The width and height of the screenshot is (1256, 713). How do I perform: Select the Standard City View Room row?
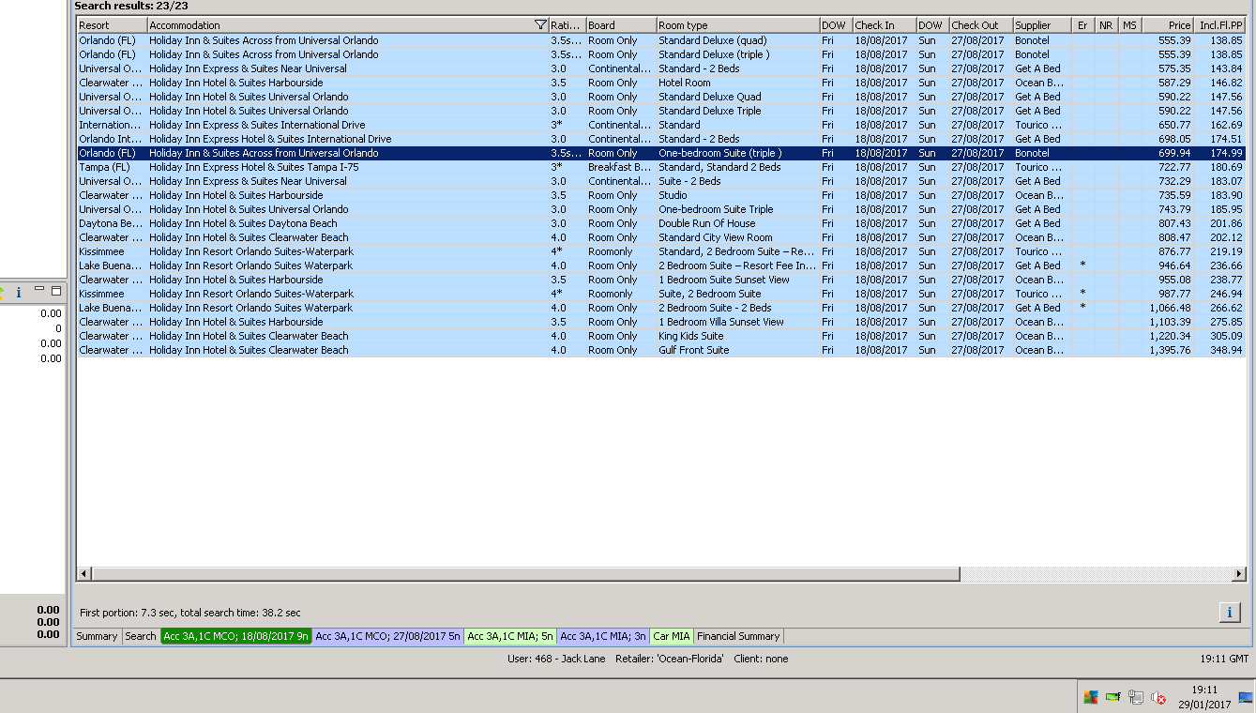pyautogui.click(x=661, y=237)
